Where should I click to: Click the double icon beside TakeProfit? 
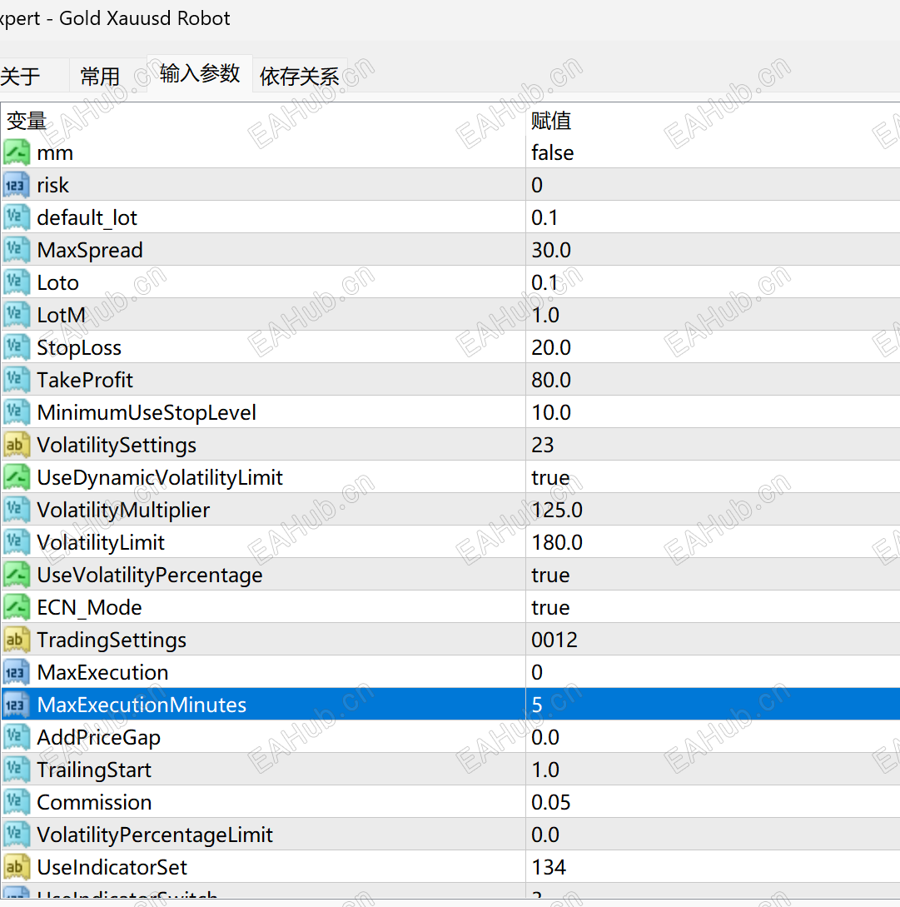click(x=16, y=380)
